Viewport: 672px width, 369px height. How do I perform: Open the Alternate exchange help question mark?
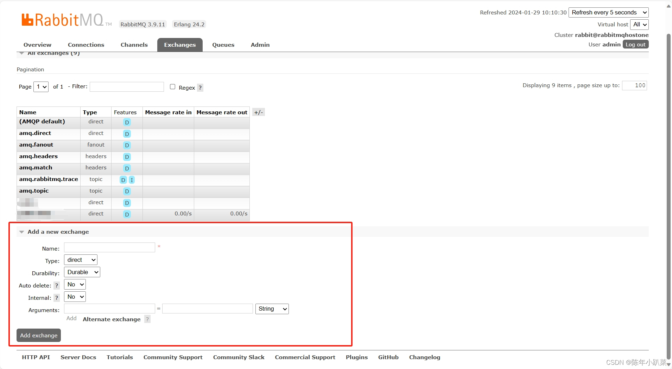point(147,319)
